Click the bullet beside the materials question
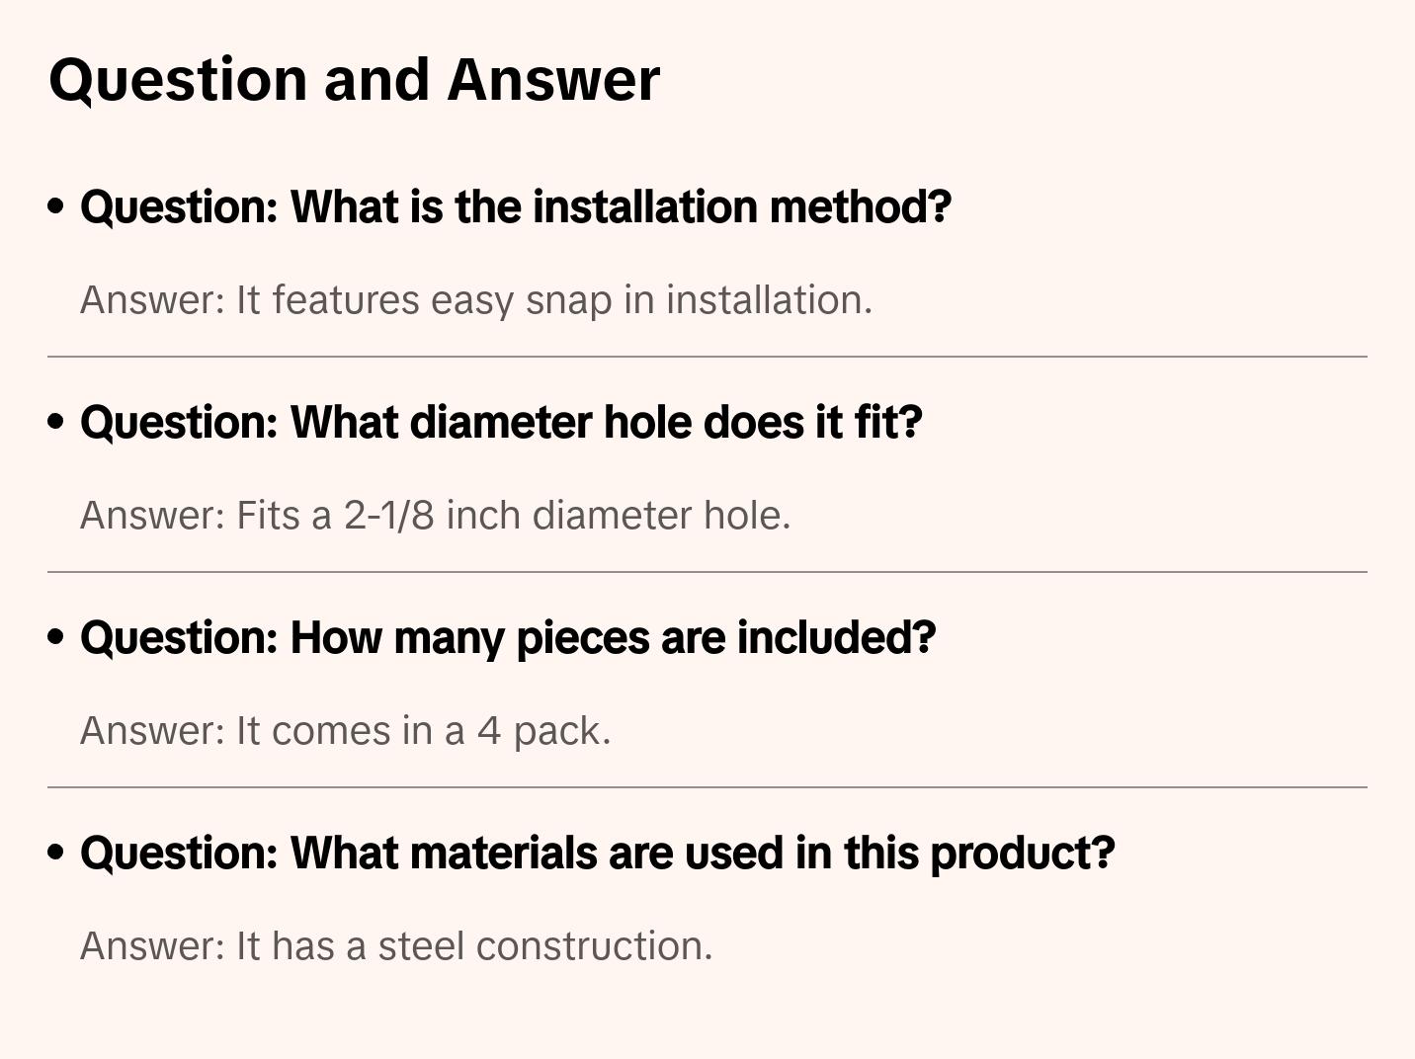 coord(56,853)
